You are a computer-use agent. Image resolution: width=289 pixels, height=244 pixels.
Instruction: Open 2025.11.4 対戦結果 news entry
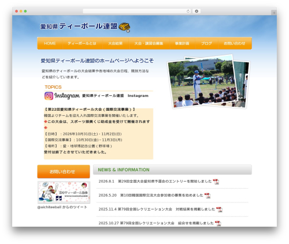pos(157,209)
